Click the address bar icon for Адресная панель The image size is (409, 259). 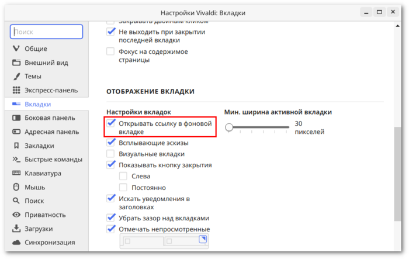(16, 132)
